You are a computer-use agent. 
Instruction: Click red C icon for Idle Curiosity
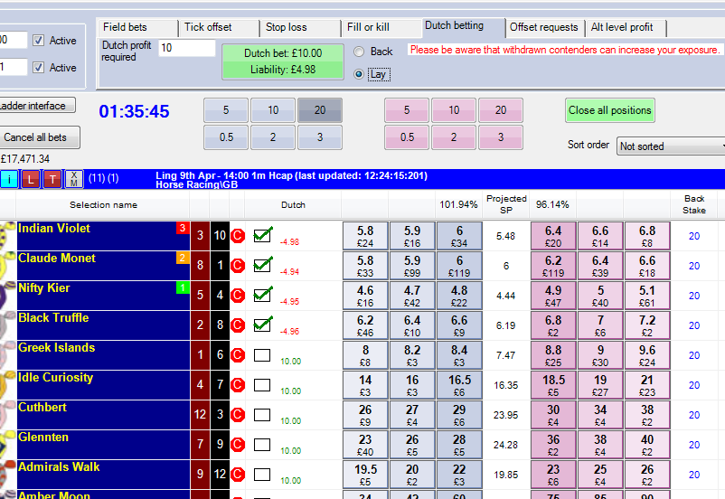238,385
